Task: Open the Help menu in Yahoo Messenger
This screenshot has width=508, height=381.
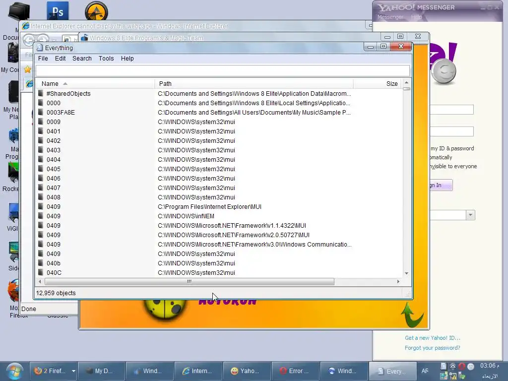Action: tap(416, 17)
